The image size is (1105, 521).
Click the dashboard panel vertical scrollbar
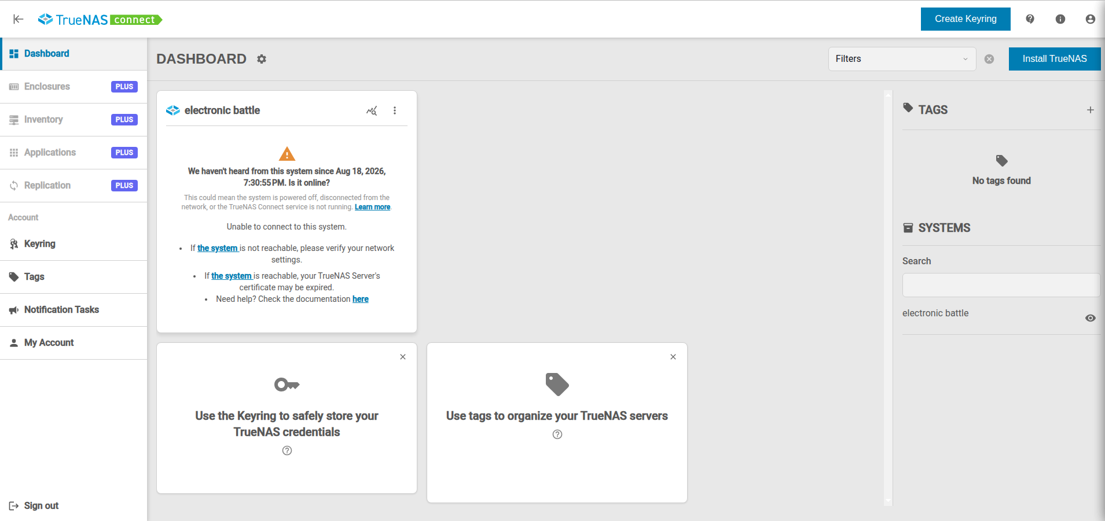[x=889, y=298]
